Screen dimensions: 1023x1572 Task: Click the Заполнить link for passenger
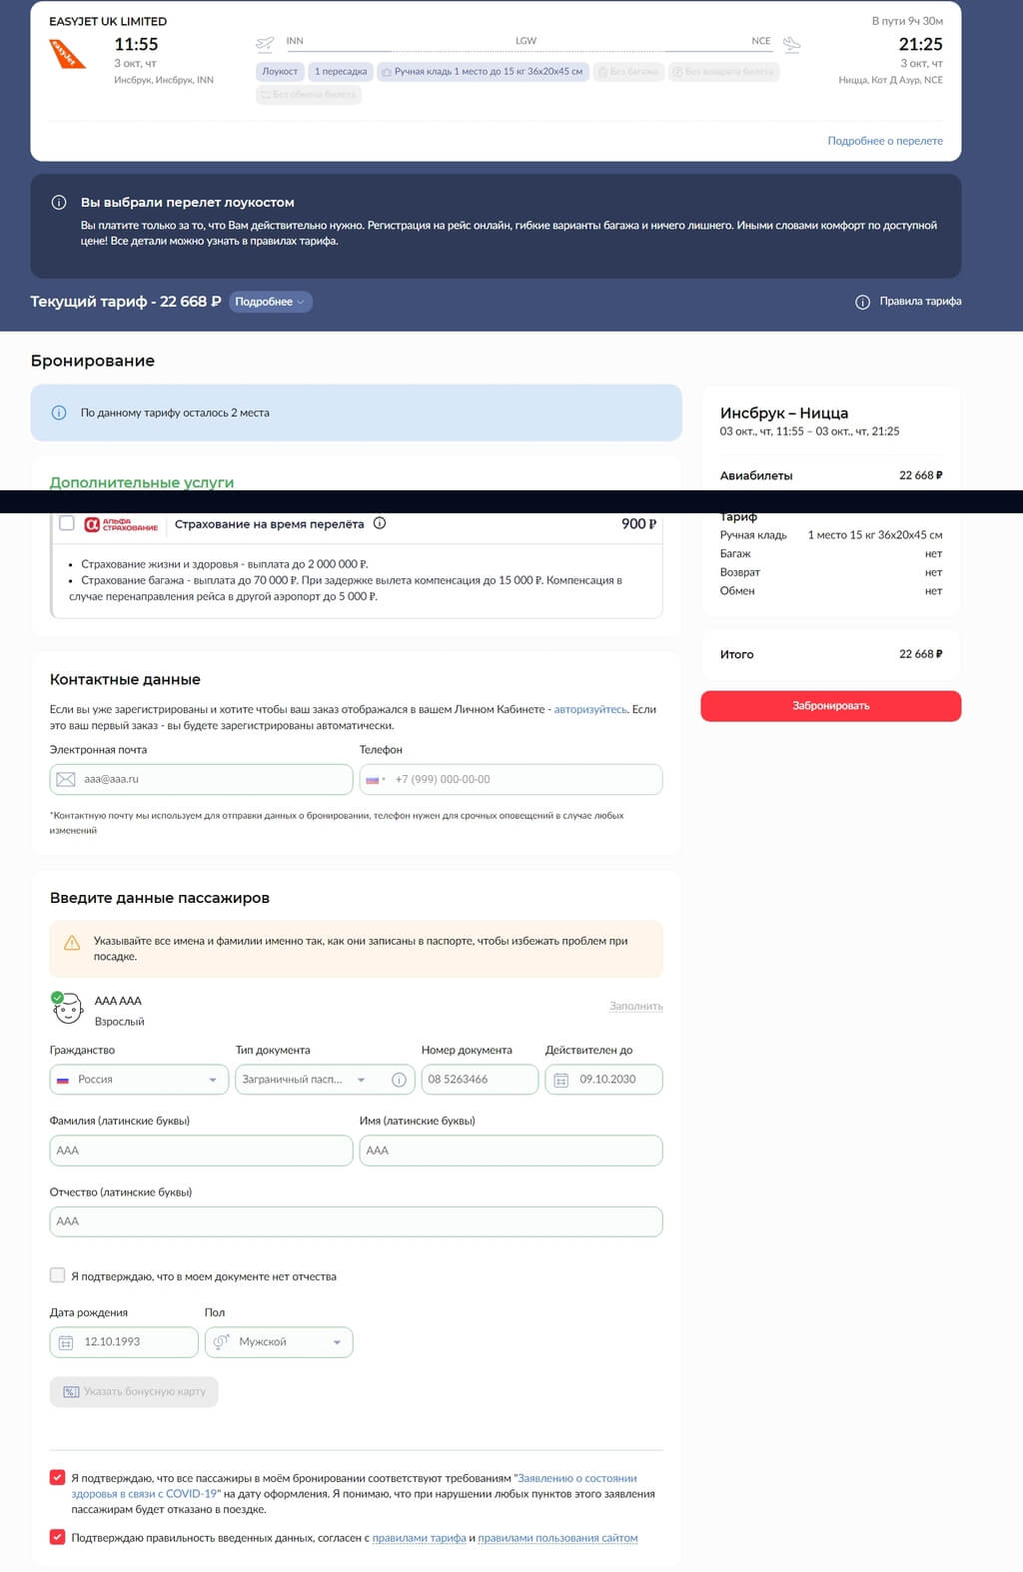tap(636, 1006)
